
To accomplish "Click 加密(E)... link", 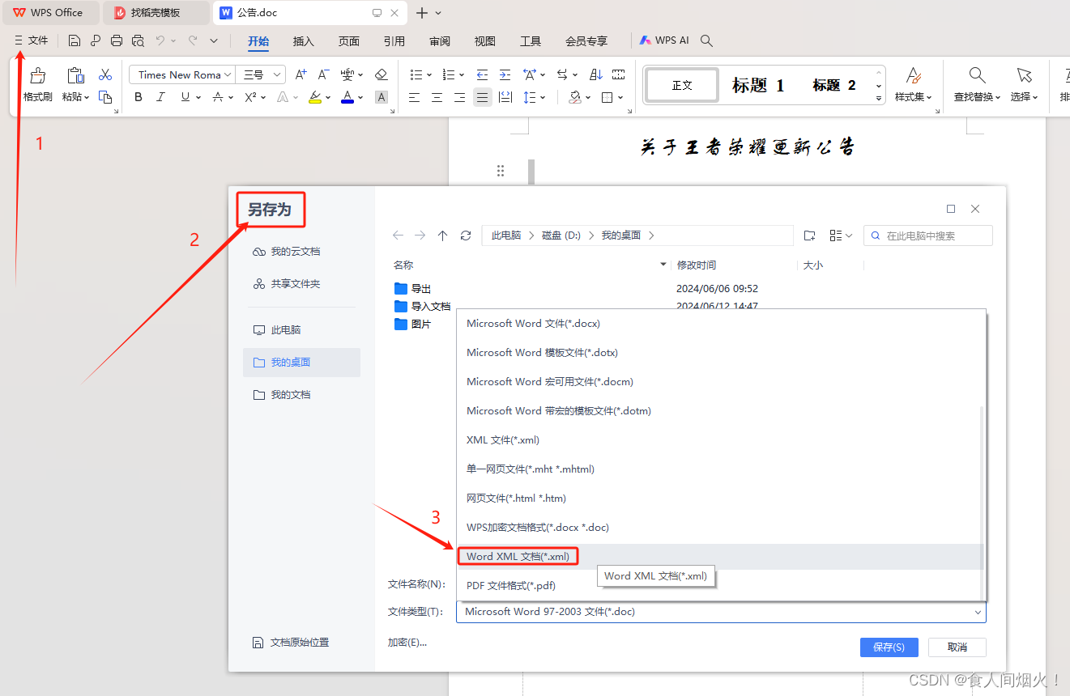I will pos(407,643).
